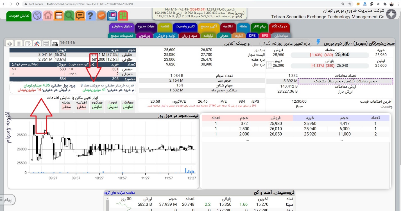Click the 25,960 buy price in order book
The image size is (401, 211).
(x=310, y=123)
